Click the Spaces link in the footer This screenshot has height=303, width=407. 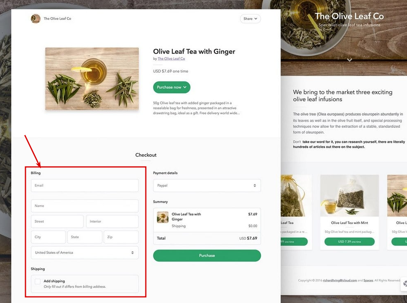(x=368, y=280)
